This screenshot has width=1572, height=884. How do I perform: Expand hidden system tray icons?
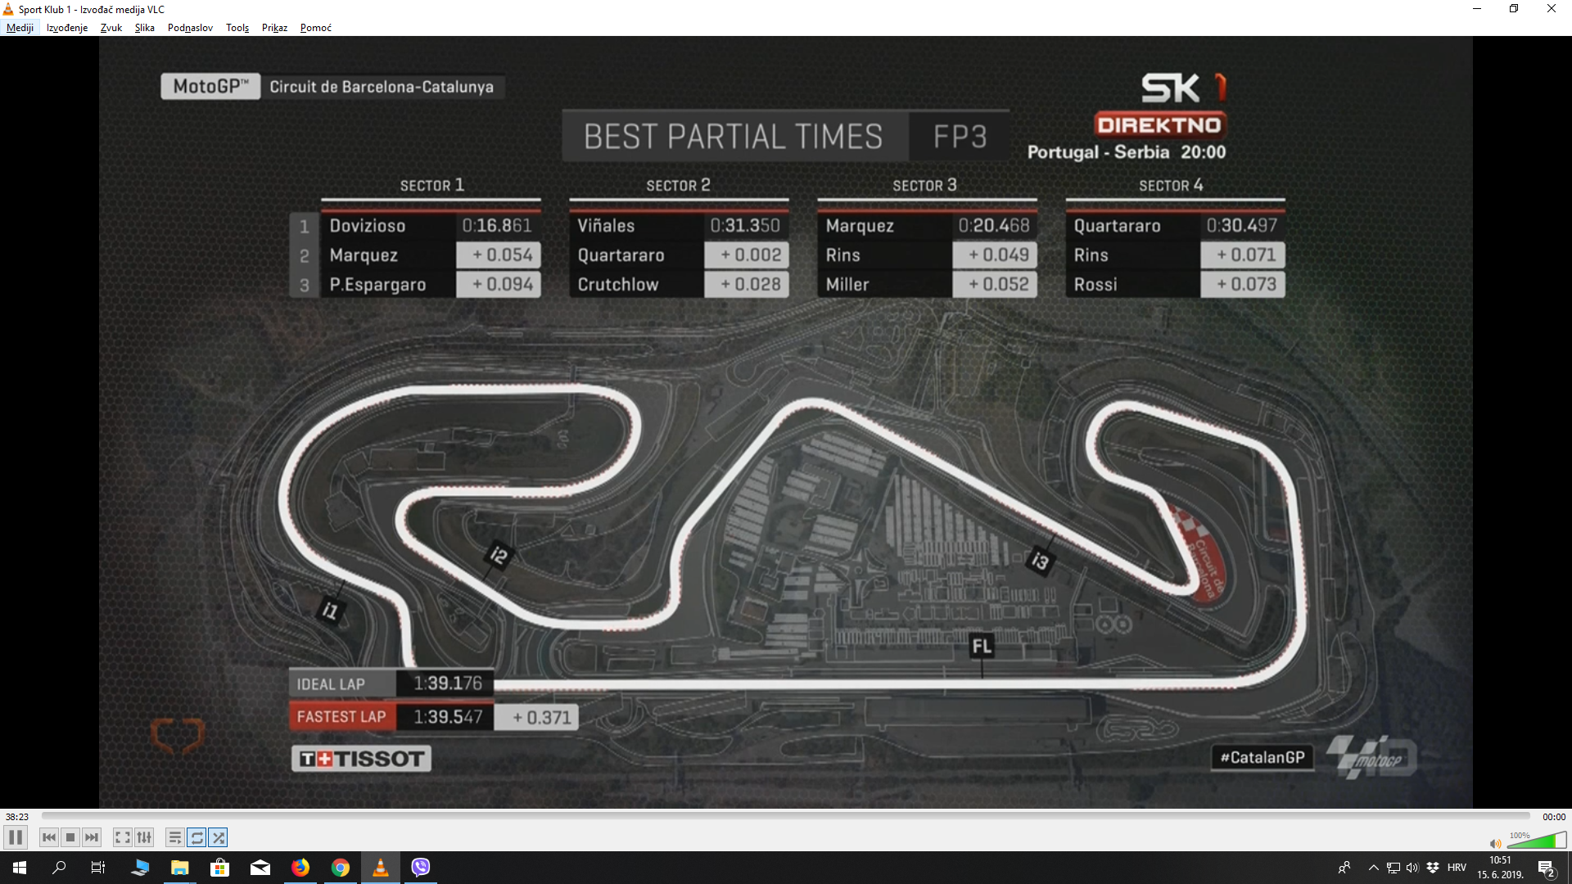(x=1373, y=868)
